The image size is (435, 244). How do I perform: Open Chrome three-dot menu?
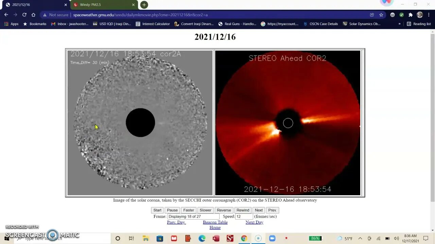(429, 15)
